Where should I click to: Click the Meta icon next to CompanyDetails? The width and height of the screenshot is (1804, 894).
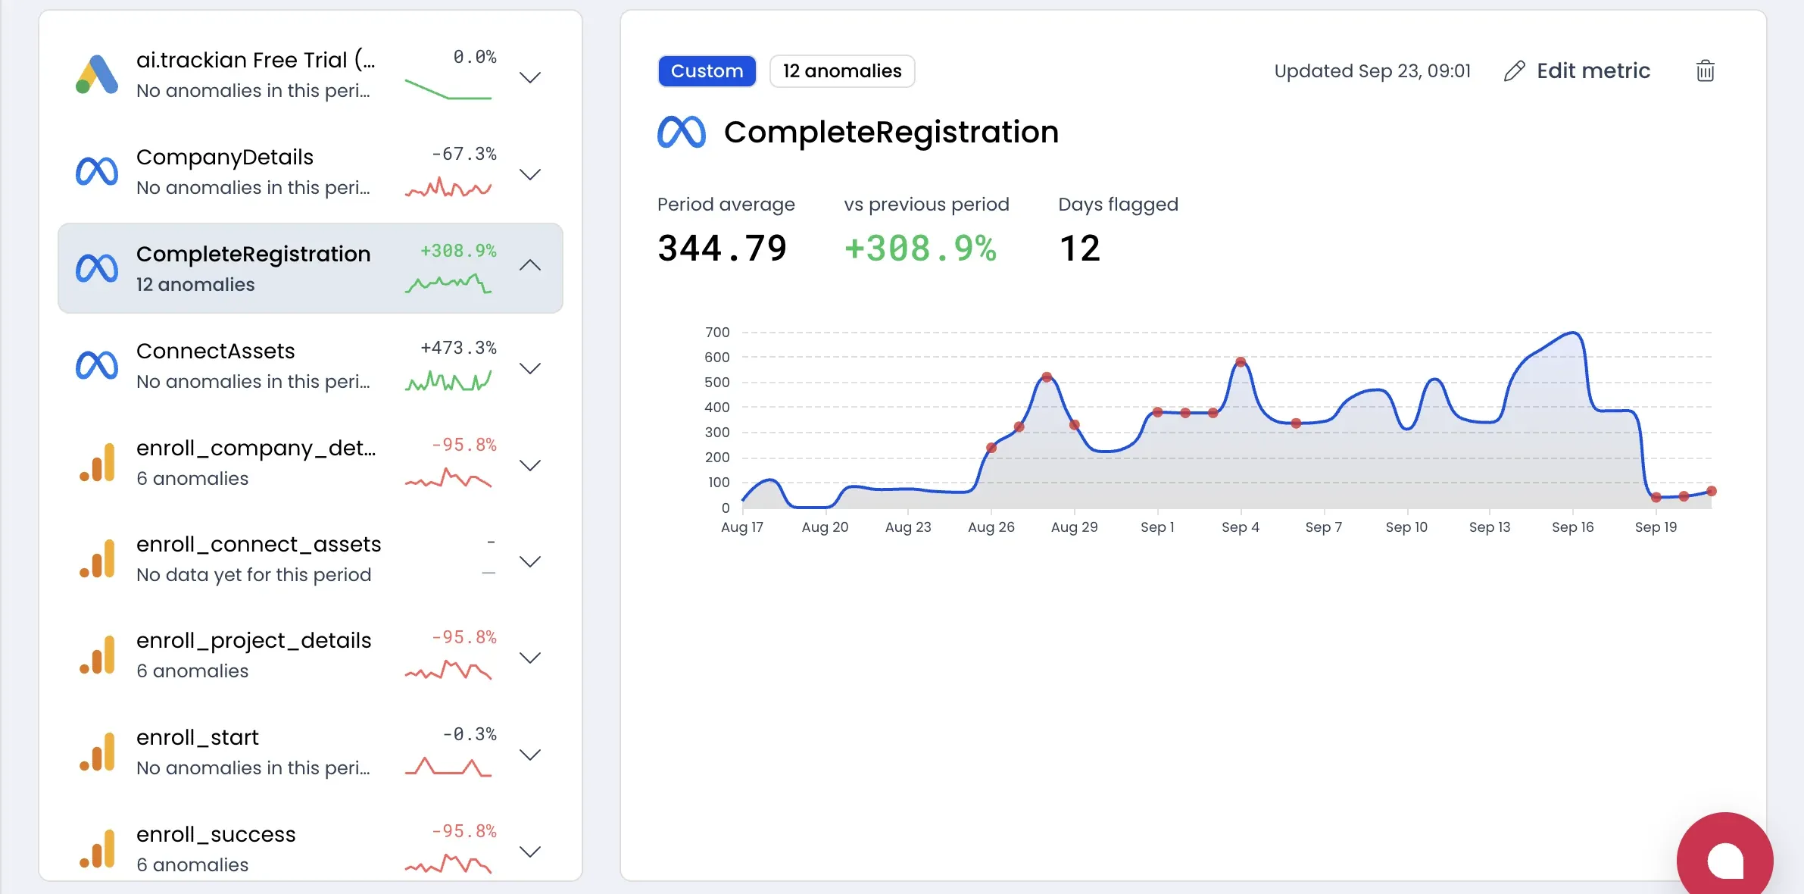coord(97,171)
